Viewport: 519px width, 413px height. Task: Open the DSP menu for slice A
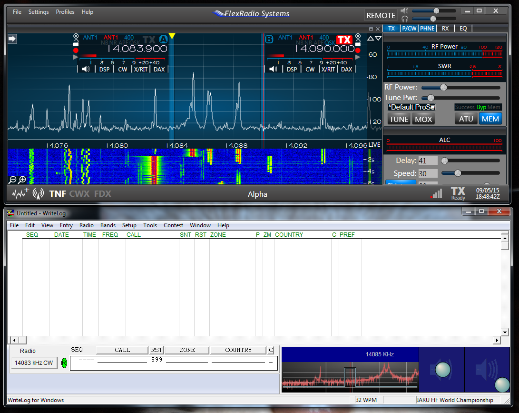104,69
